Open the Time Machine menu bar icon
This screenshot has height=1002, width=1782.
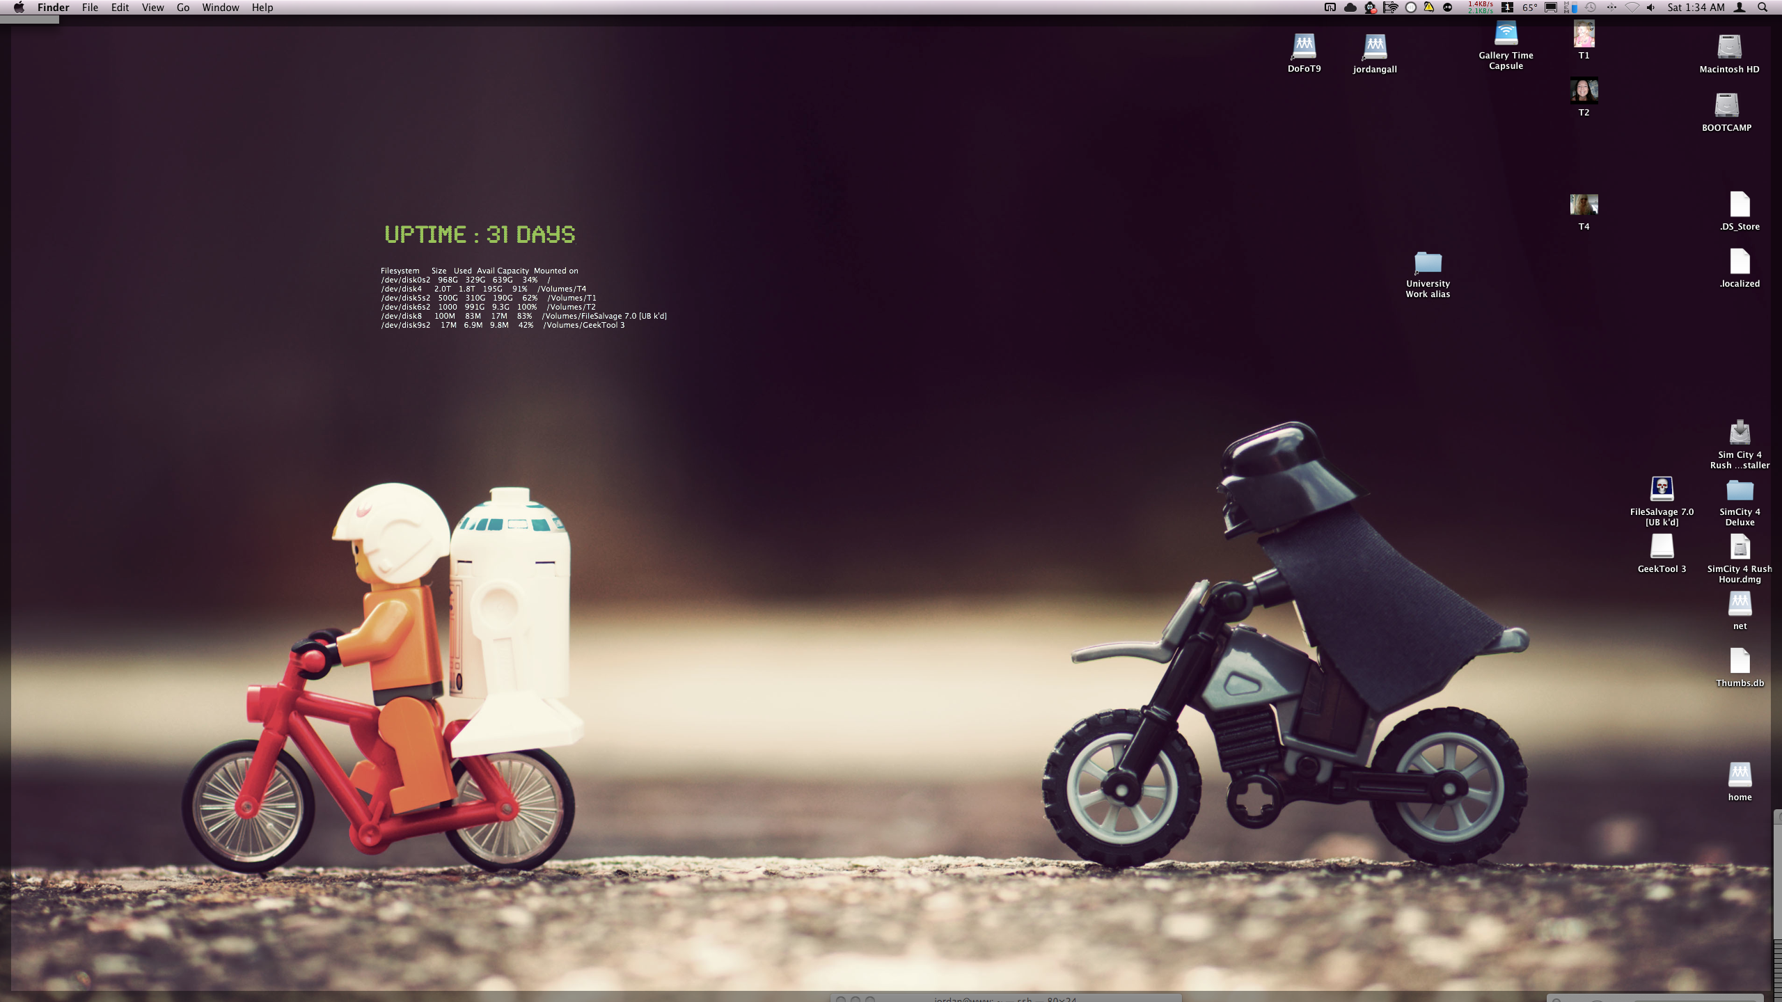[1591, 8]
